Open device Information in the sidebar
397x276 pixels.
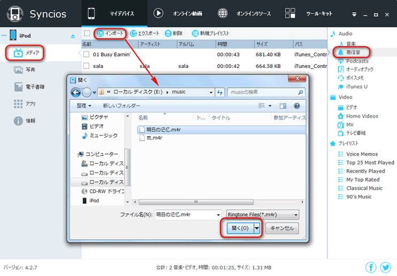24,121
